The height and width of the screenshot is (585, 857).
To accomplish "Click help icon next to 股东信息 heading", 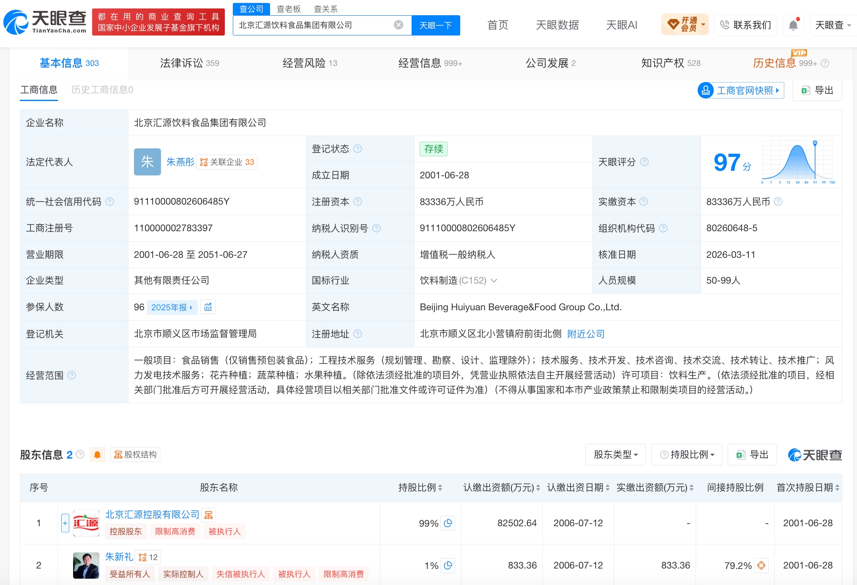I will point(80,454).
